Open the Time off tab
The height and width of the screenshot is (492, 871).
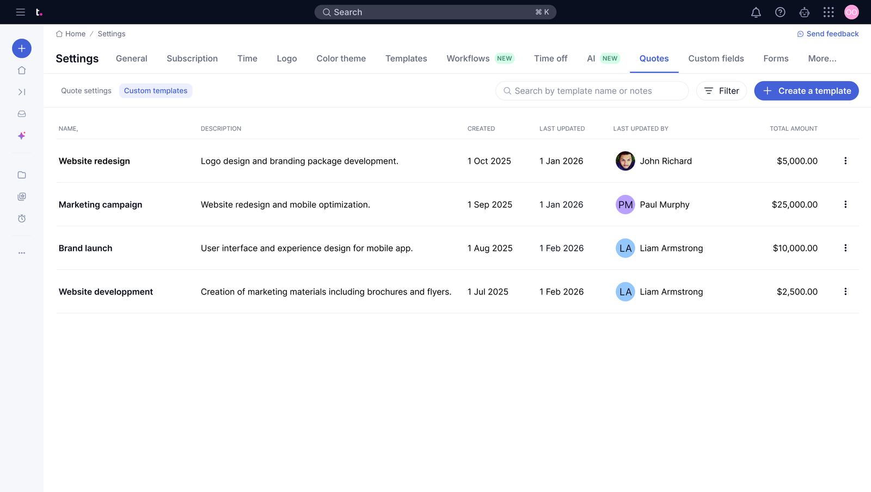pyautogui.click(x=550, y=58)
